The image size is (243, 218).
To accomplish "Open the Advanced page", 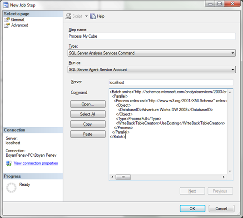I will (20, 25).
